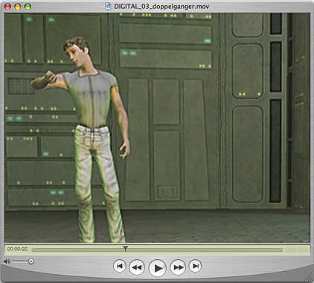
Task: Start playback with the Play button
Action: pyautogui.click(x=157, y=268)
